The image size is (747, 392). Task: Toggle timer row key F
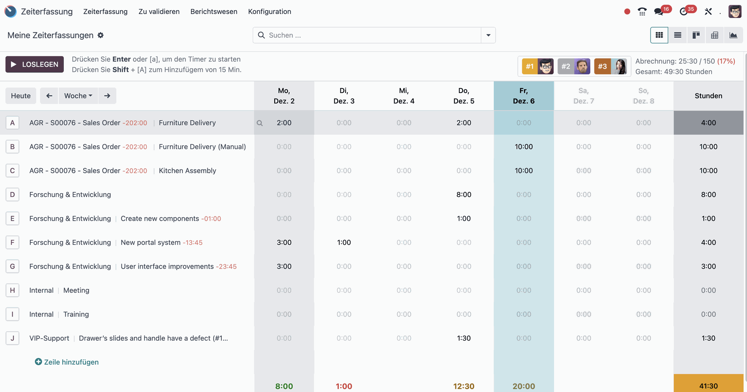click(12, 243)
